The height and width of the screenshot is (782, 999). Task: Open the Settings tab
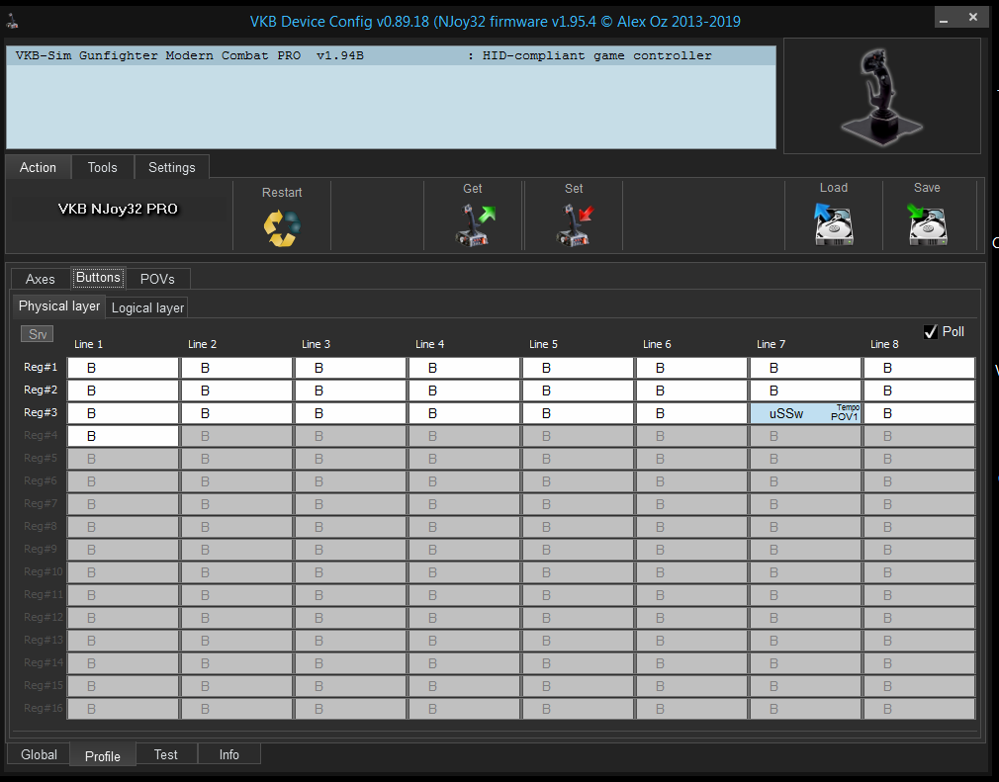pyautogui.click(x=172, y=167)
